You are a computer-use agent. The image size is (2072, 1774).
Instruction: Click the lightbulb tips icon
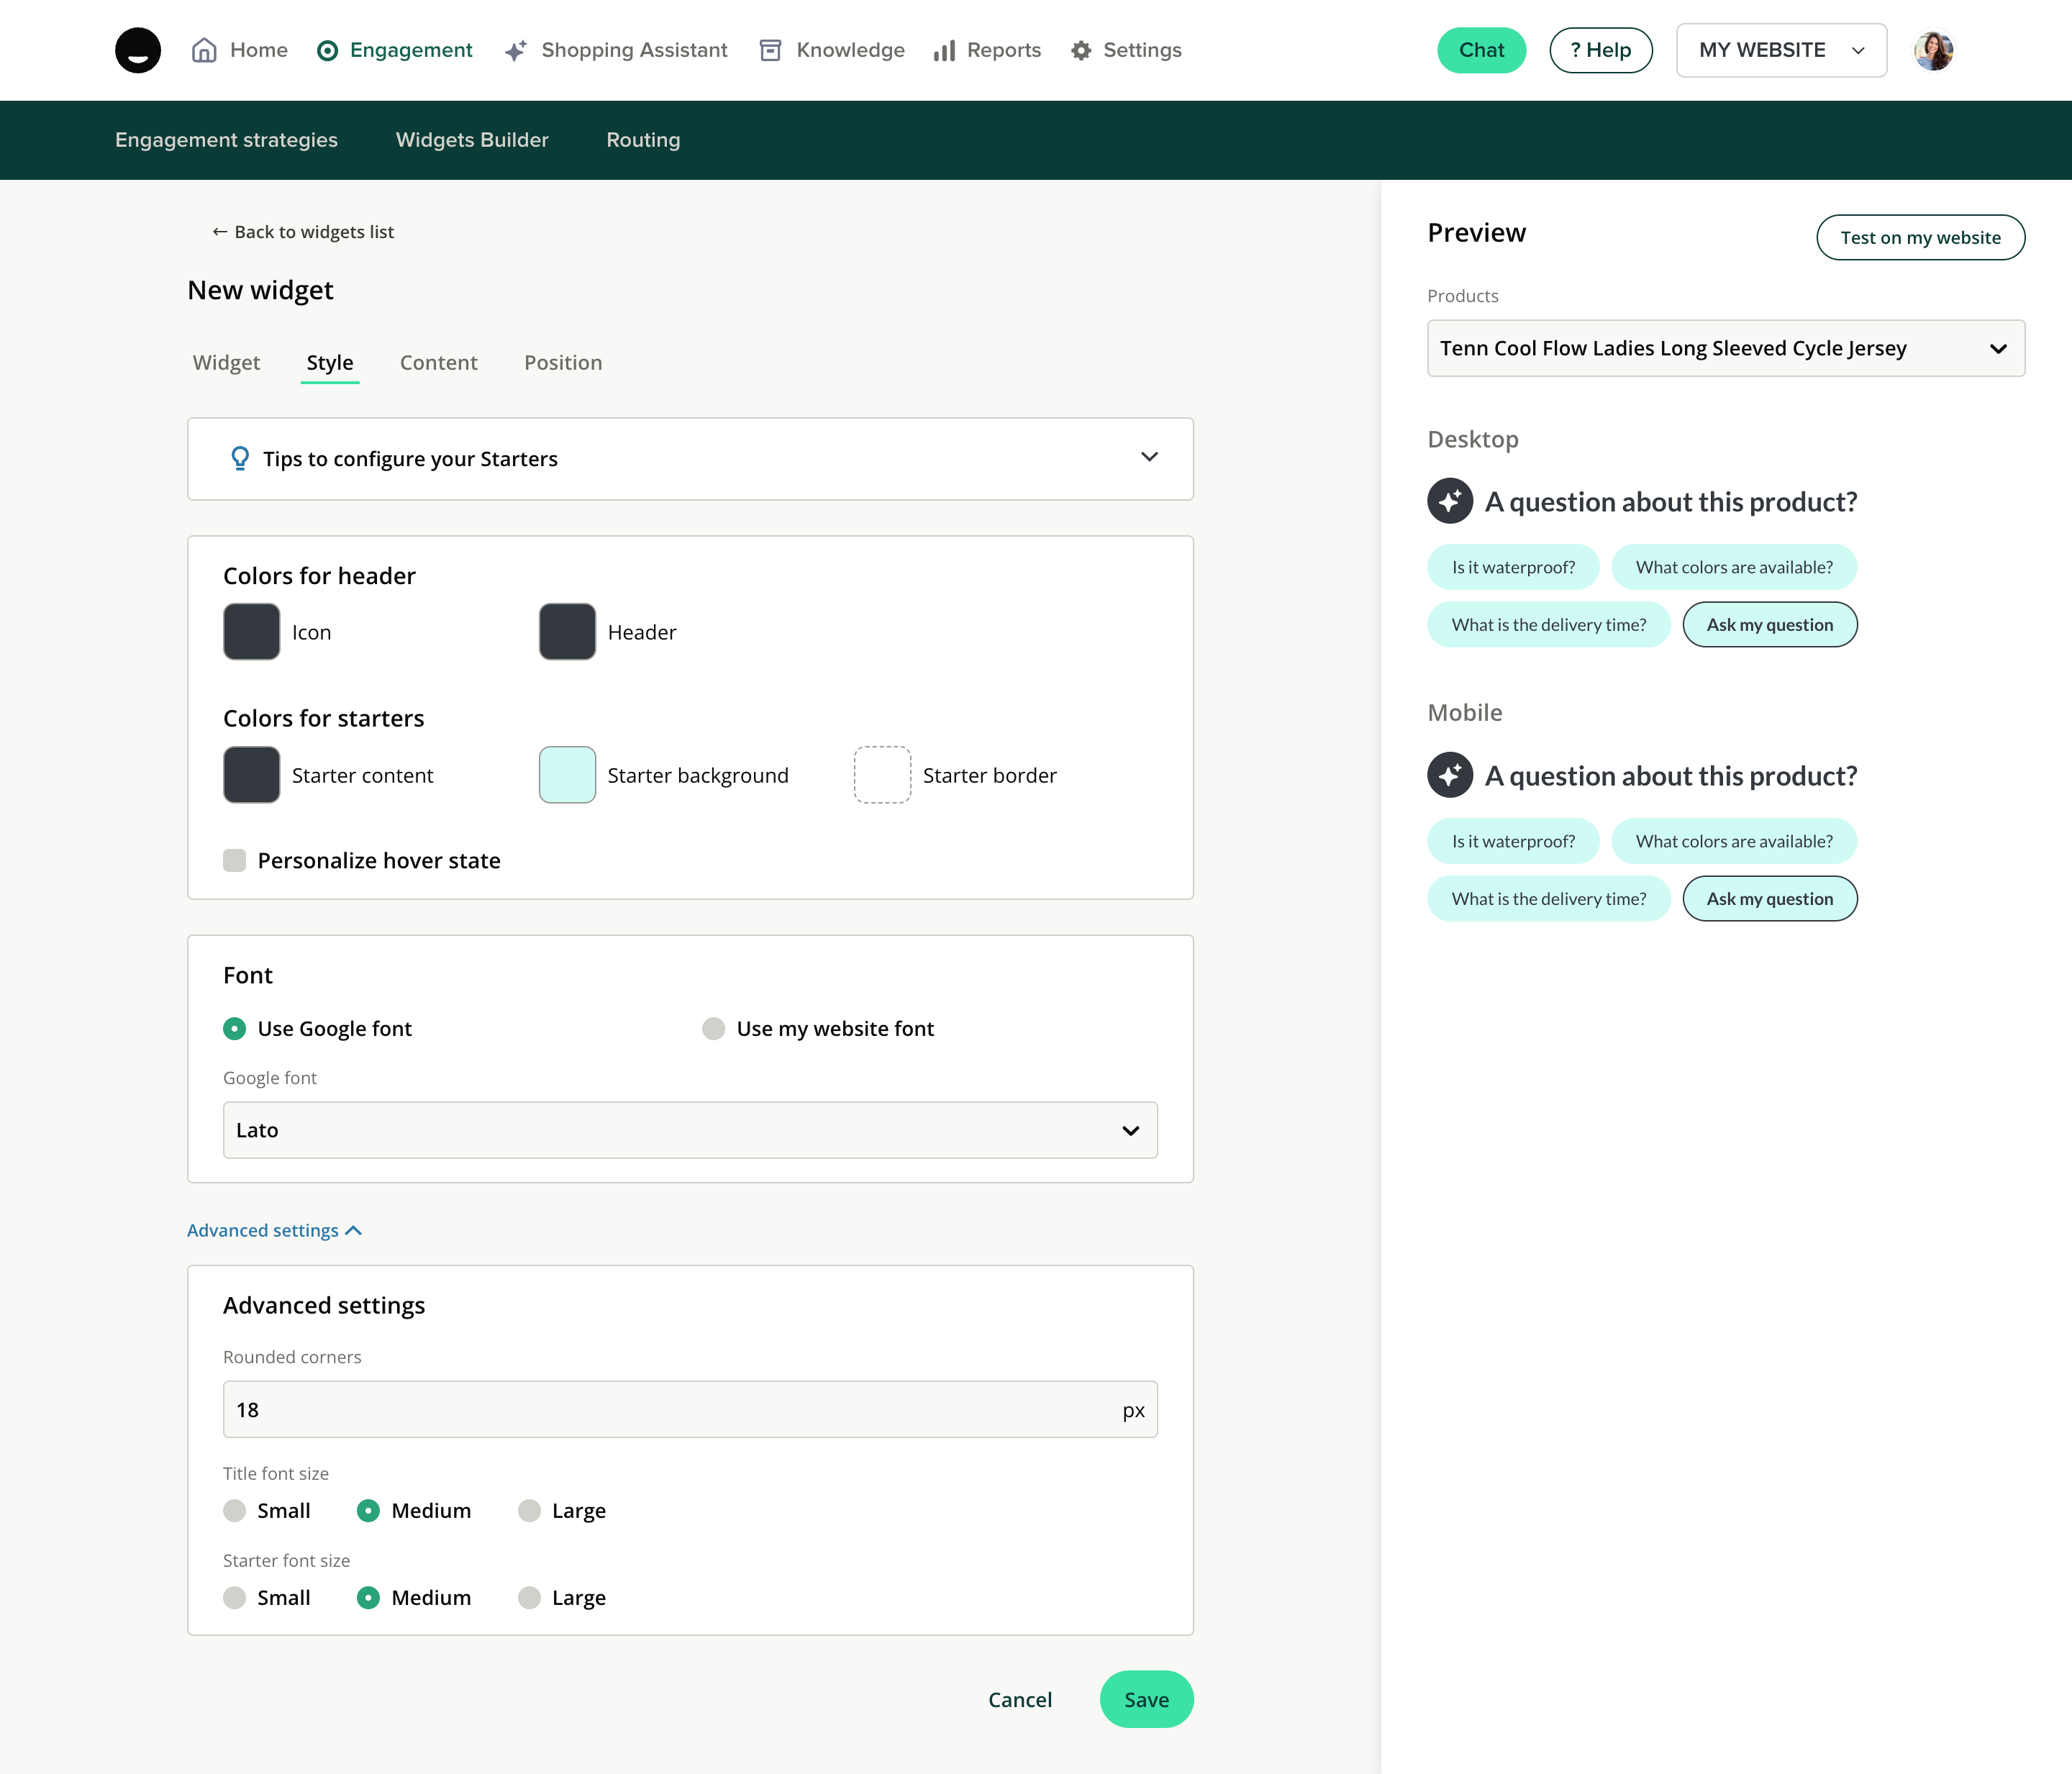click(x=240, y=458)
